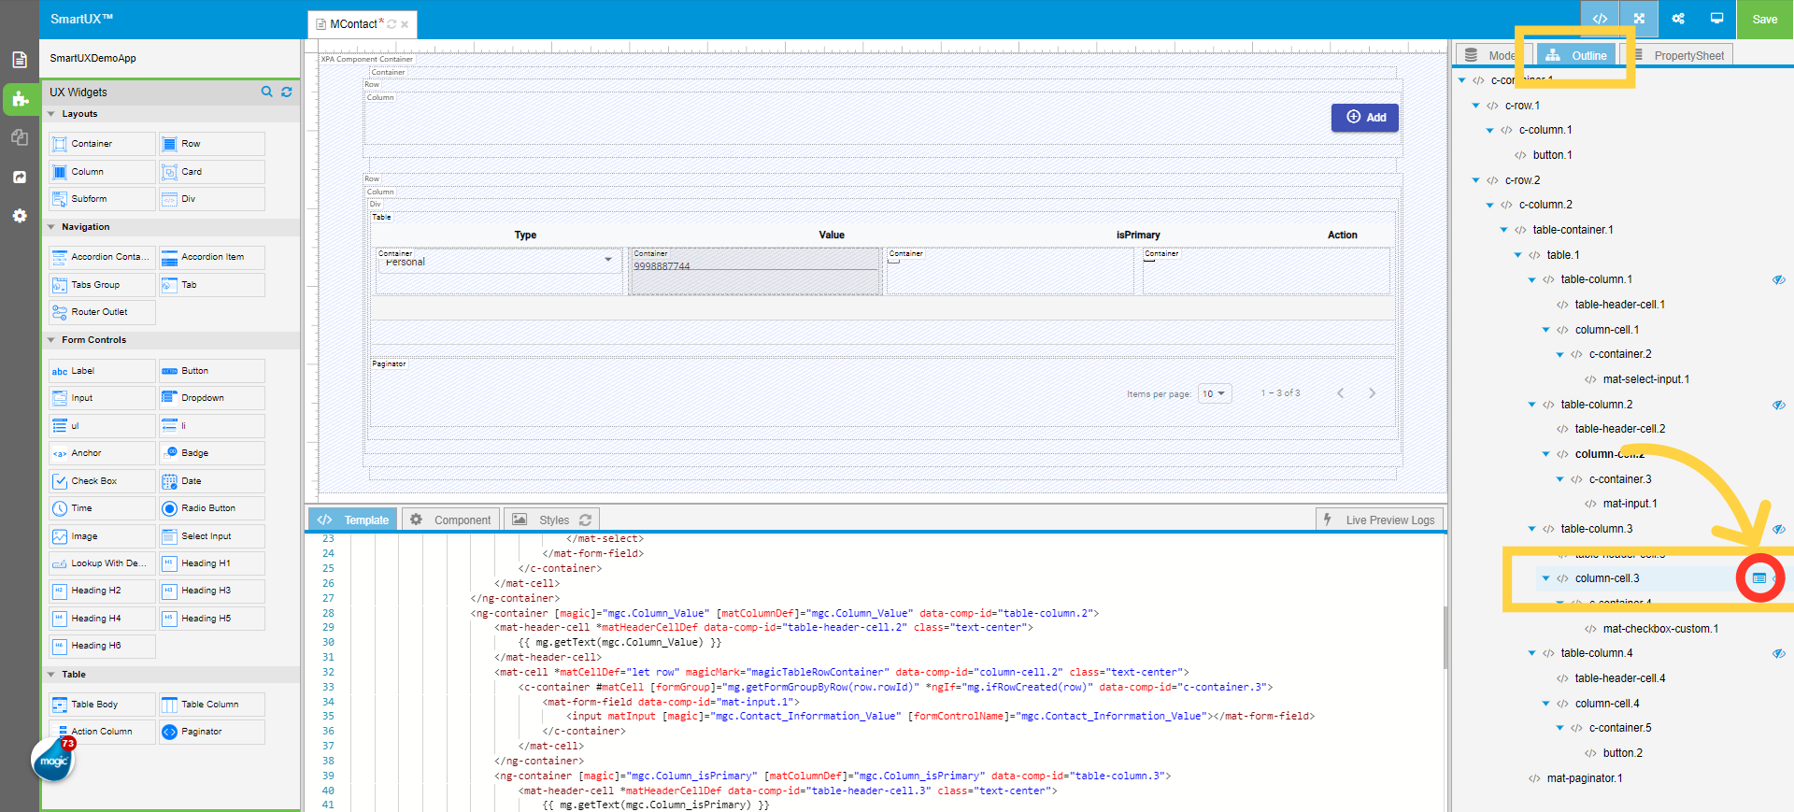Go to next paginator page
Viewport: 1794px width, 812px height.
click(1372, 393)
